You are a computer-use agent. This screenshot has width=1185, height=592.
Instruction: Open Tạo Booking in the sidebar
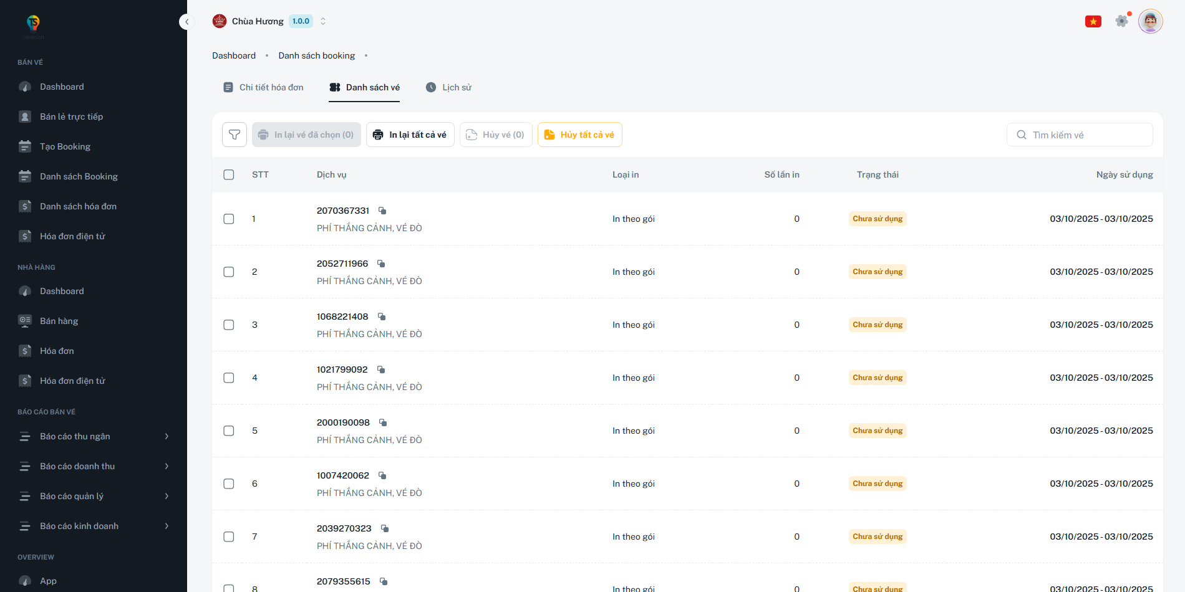click(x=65, y=146)
